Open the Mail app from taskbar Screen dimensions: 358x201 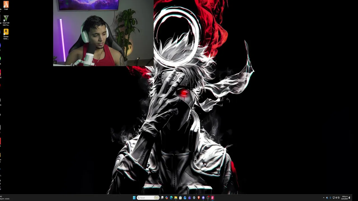185,198
